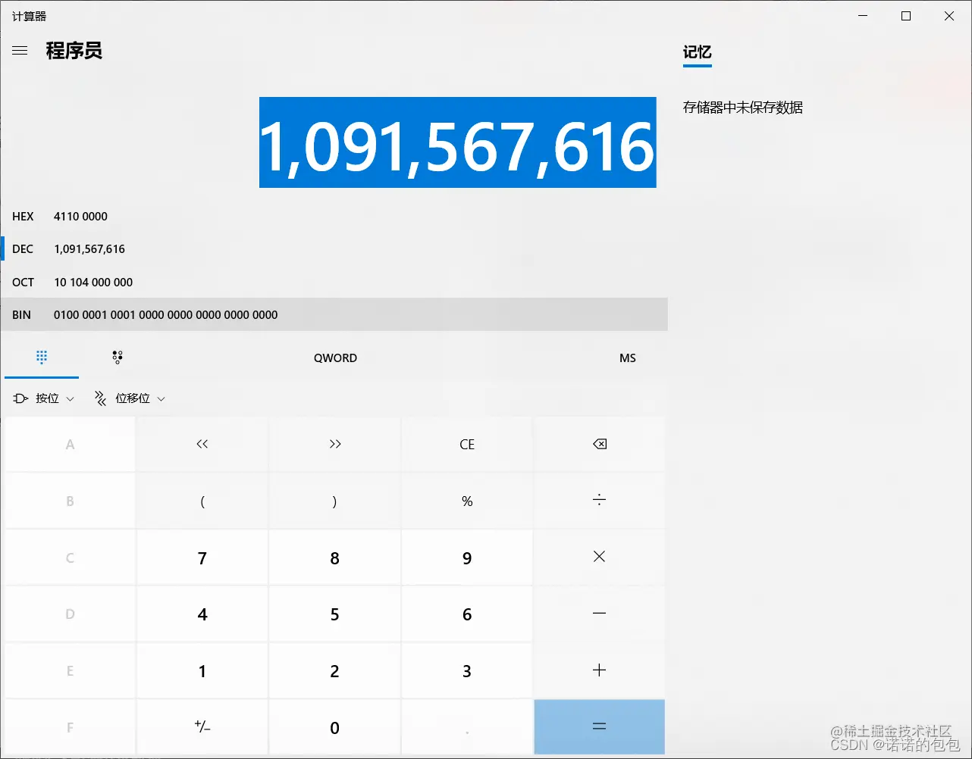Viewport: 972px width, 759px height.
Task: Click the 程序员 mode title
Action: coord(74,51)
